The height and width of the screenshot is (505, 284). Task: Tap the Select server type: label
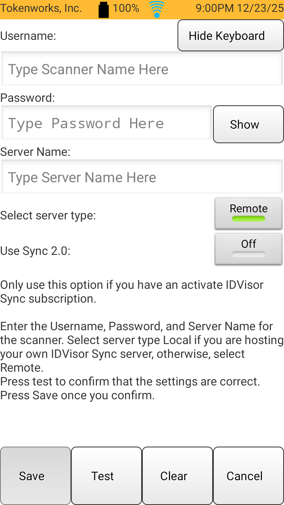[48, 215]
